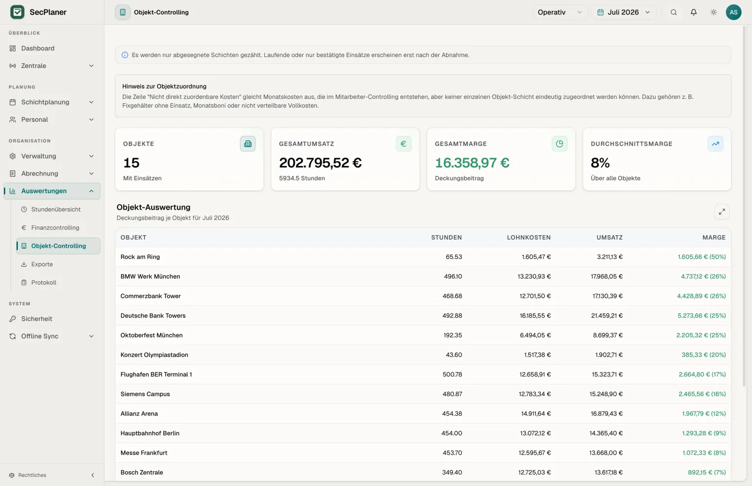The width and height of the screenshot is (752, 486).
Task: Click the Stundenübersicht clock icon
Action: 24,209
